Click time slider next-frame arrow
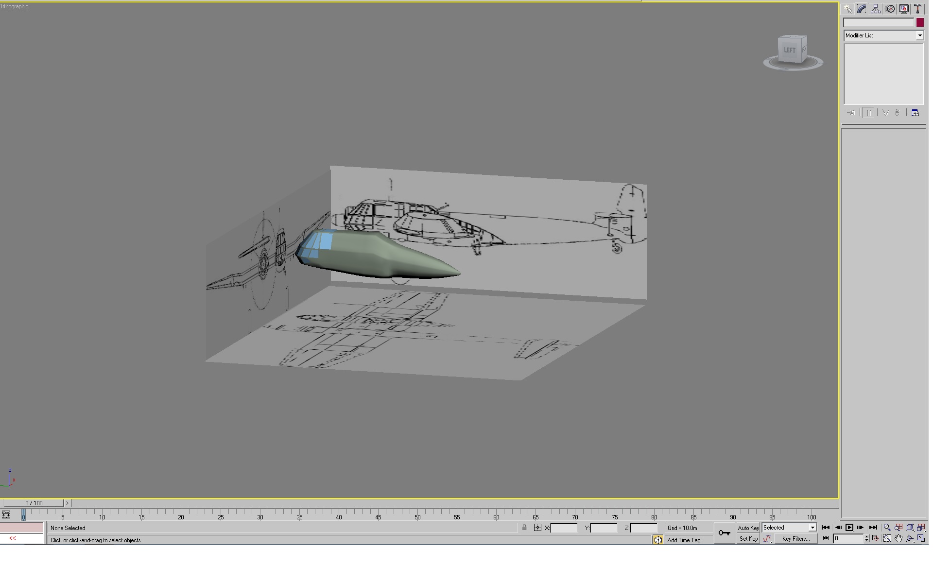 (68, 503)
